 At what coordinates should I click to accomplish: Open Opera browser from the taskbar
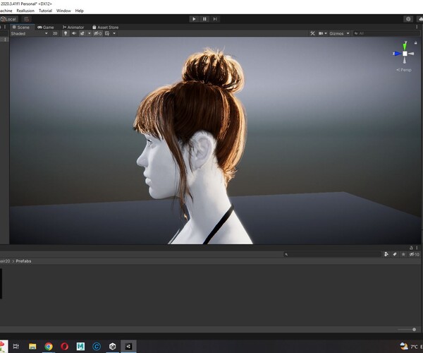point(64,346)
